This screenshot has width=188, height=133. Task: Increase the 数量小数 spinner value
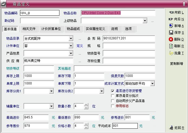[x=86, y=105]
